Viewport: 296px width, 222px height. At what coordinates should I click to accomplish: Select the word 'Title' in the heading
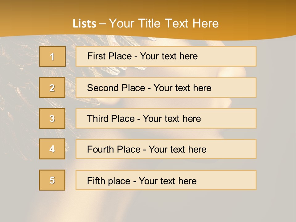(x=149, y=23)
